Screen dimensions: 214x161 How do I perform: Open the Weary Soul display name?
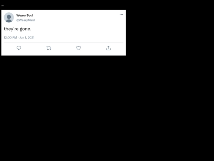25,16
